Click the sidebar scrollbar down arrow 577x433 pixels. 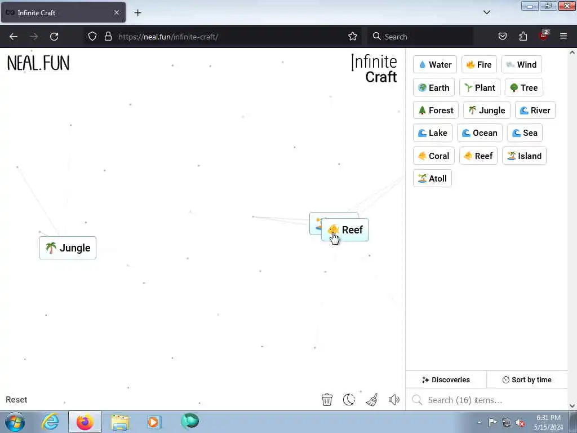(x=572, y=406)
